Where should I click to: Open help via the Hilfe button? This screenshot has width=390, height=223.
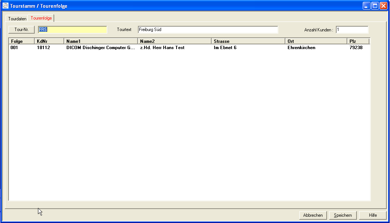pyautogui.click(x=373, y=215)
